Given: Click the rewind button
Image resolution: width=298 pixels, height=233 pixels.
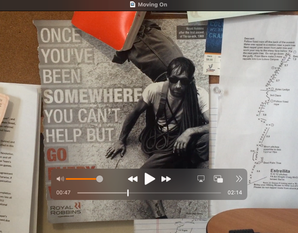Looking at the screenshot, I should click(x=133, y=179).
